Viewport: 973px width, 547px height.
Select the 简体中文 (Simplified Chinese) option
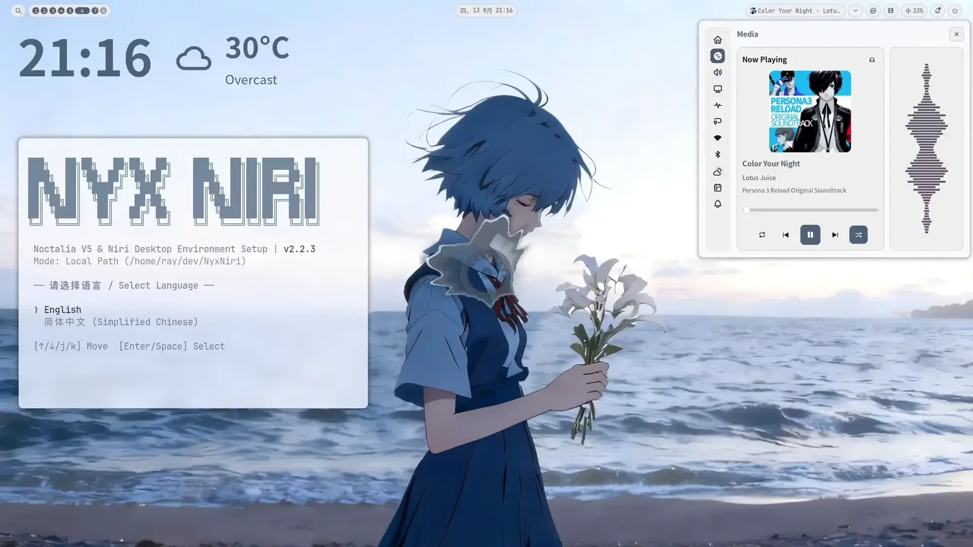tap(121, 322)
